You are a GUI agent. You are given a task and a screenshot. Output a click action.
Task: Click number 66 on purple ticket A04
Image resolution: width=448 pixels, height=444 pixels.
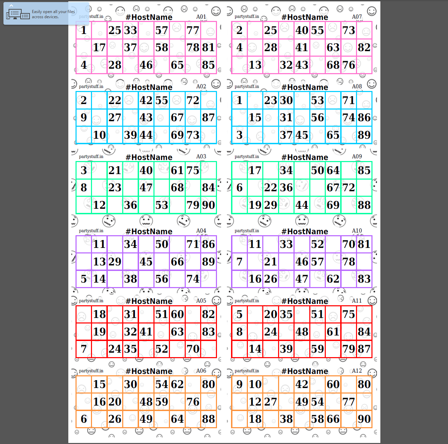pos(177,262)
